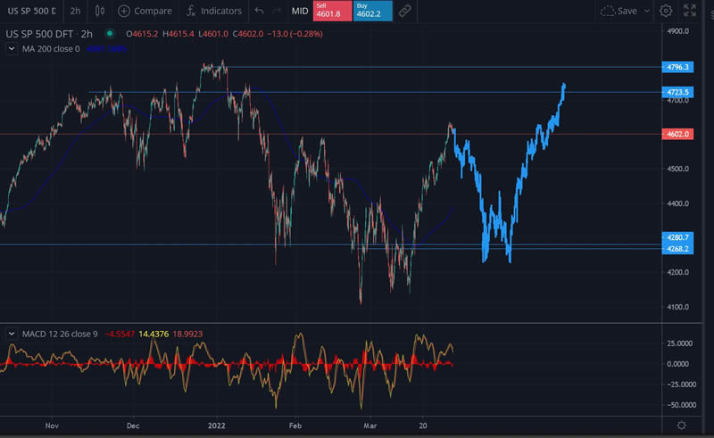714x438 pixels.
Task: Switch chart to fullscreen mode
Action: click(x=690, y=11)
